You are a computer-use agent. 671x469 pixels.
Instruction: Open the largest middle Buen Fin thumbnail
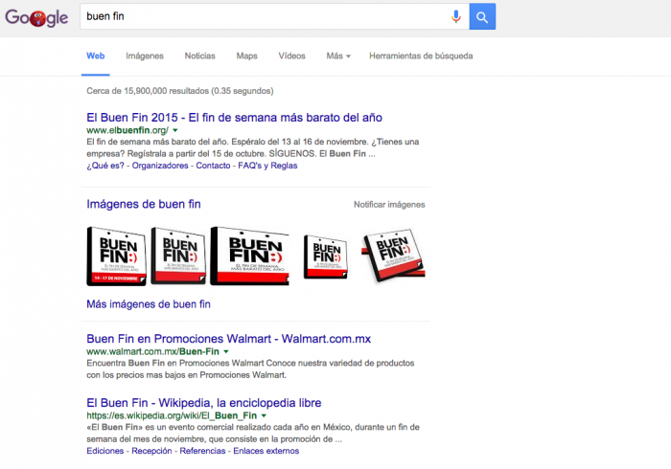pyautogui.click(x=249, y=256)
